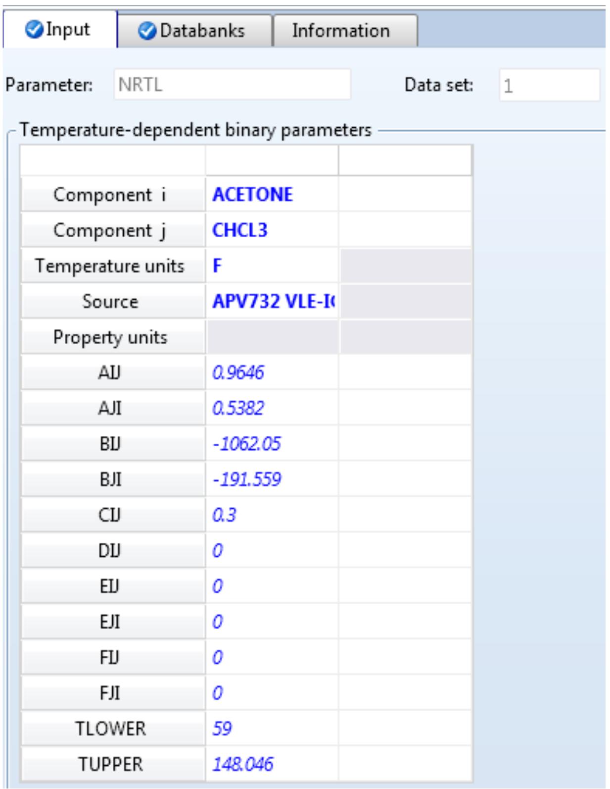
Task: Select the BIJ row header
Action: click(113, 444)
